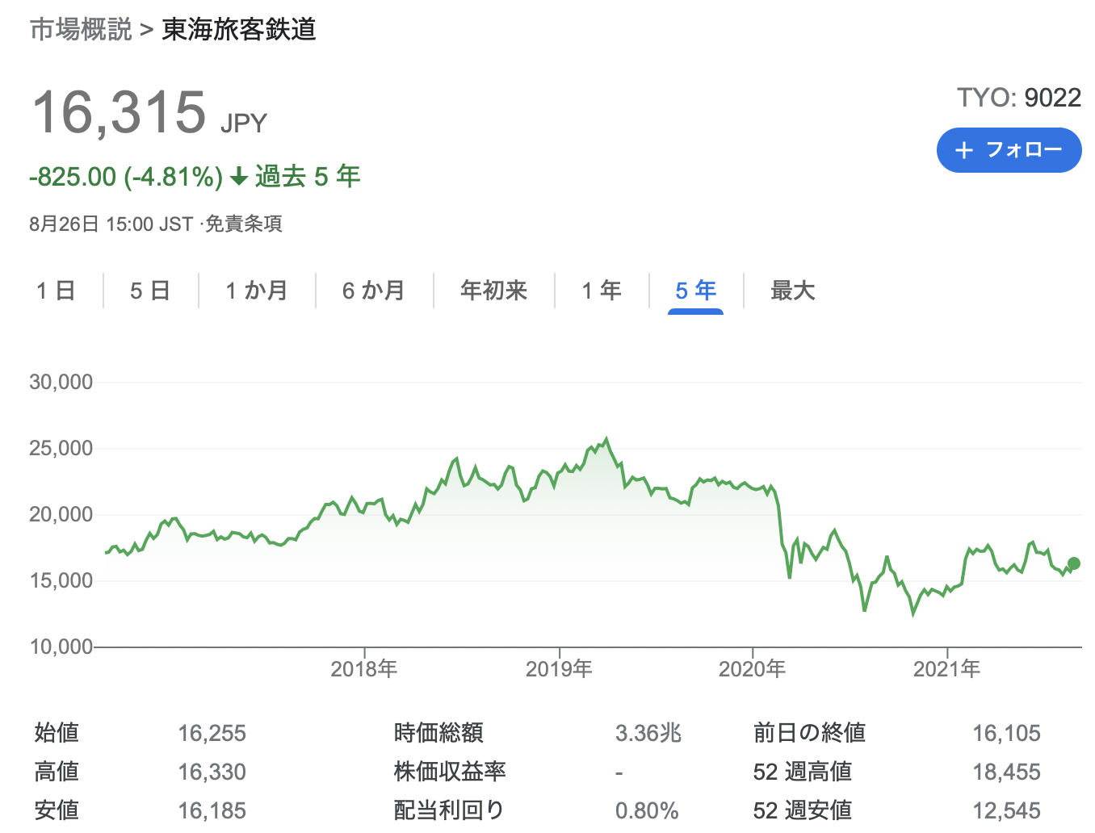Click the 株価収益率 label
This screenshot has width=1095, height=833.
(x=450, y=772)
